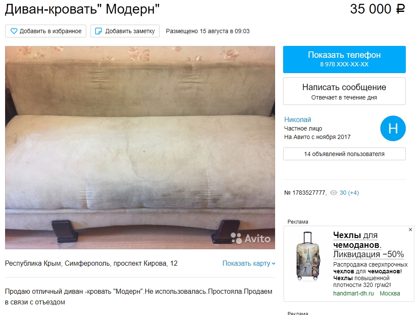Viewport: 416px width, 315px height.
Task: Open the seller profile link Николай
Action: pyautogui.click(x=298, y=119)
